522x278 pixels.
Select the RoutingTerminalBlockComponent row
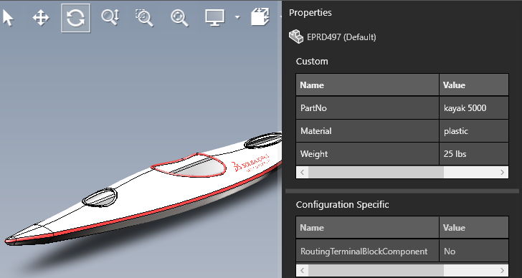(402, 251)
